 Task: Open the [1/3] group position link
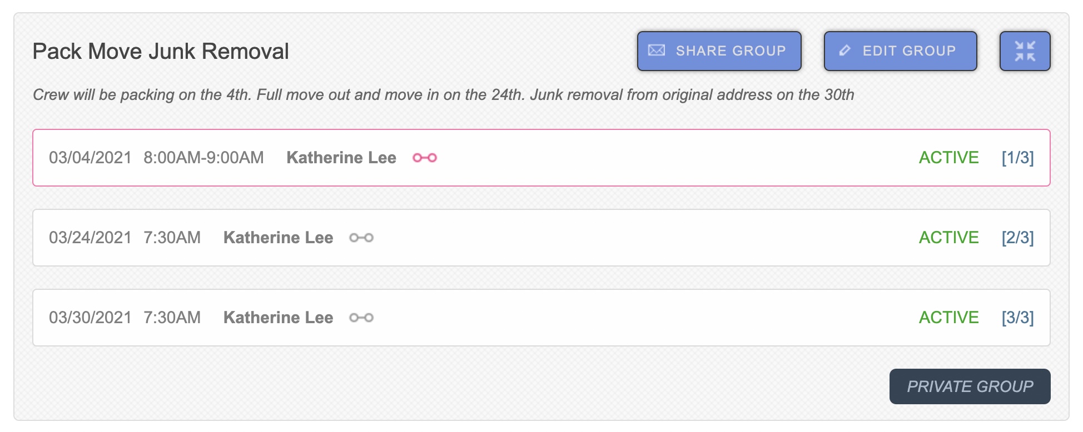(x=1017, y=158)
